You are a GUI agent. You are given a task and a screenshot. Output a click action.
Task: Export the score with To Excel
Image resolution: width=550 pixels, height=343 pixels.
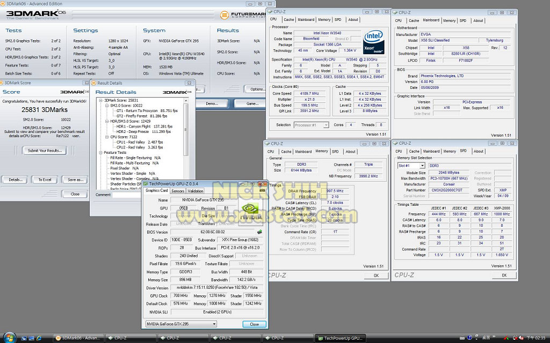coord(45,180)
